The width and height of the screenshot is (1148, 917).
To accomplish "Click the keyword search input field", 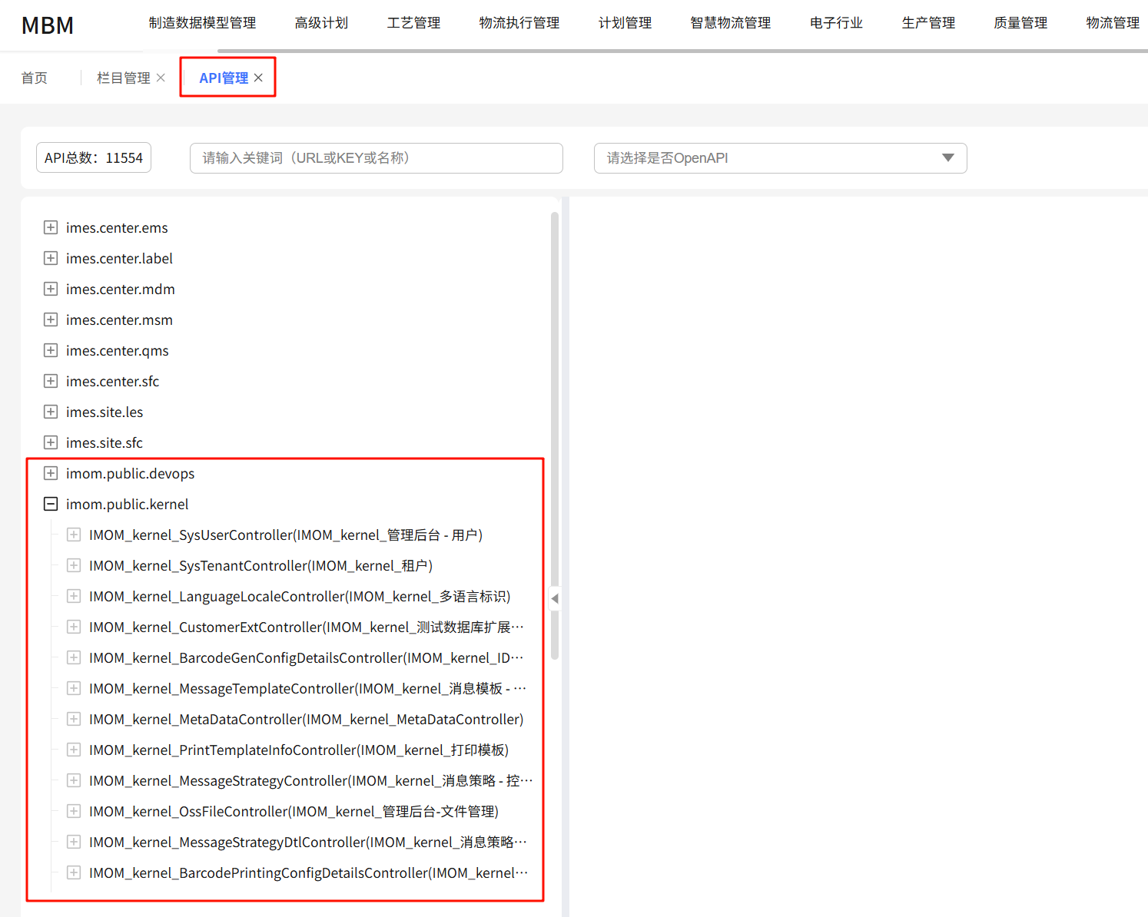I will tap(376, 158).
